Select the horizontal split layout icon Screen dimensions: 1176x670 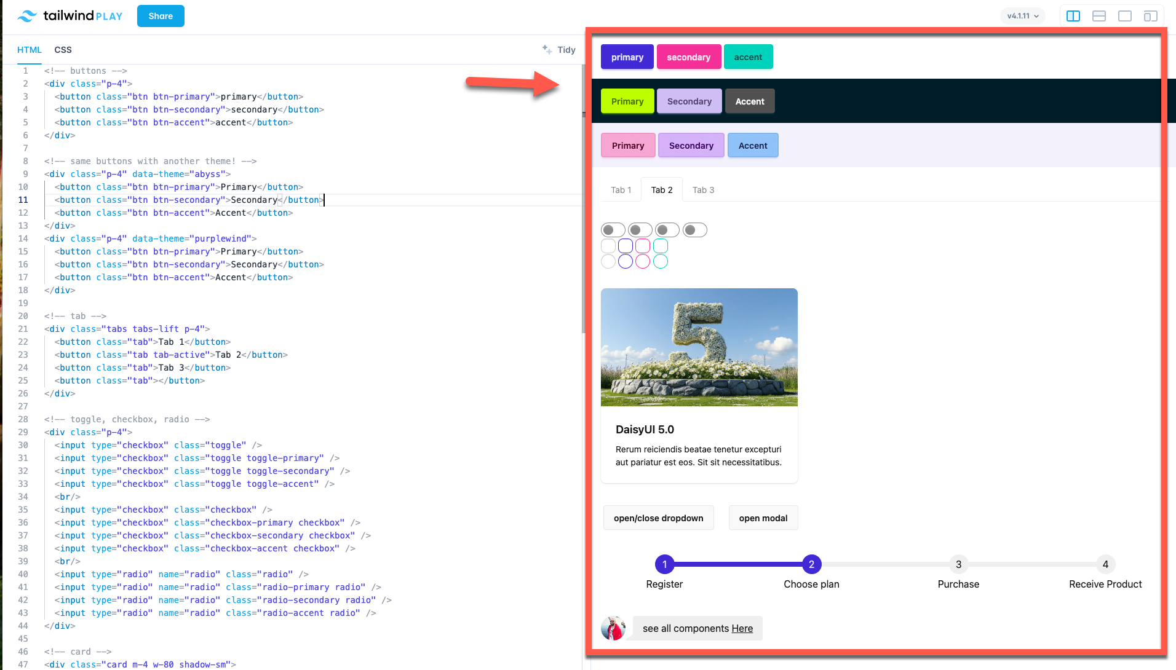1099,16
